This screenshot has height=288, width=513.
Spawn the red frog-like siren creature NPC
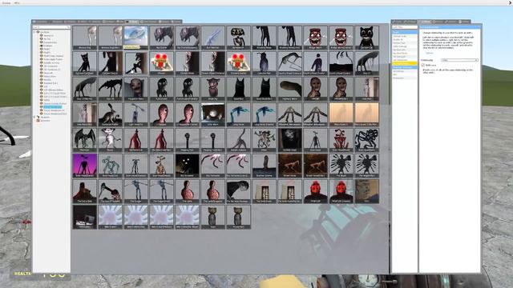pyautogui.click(x=341, y=140)
